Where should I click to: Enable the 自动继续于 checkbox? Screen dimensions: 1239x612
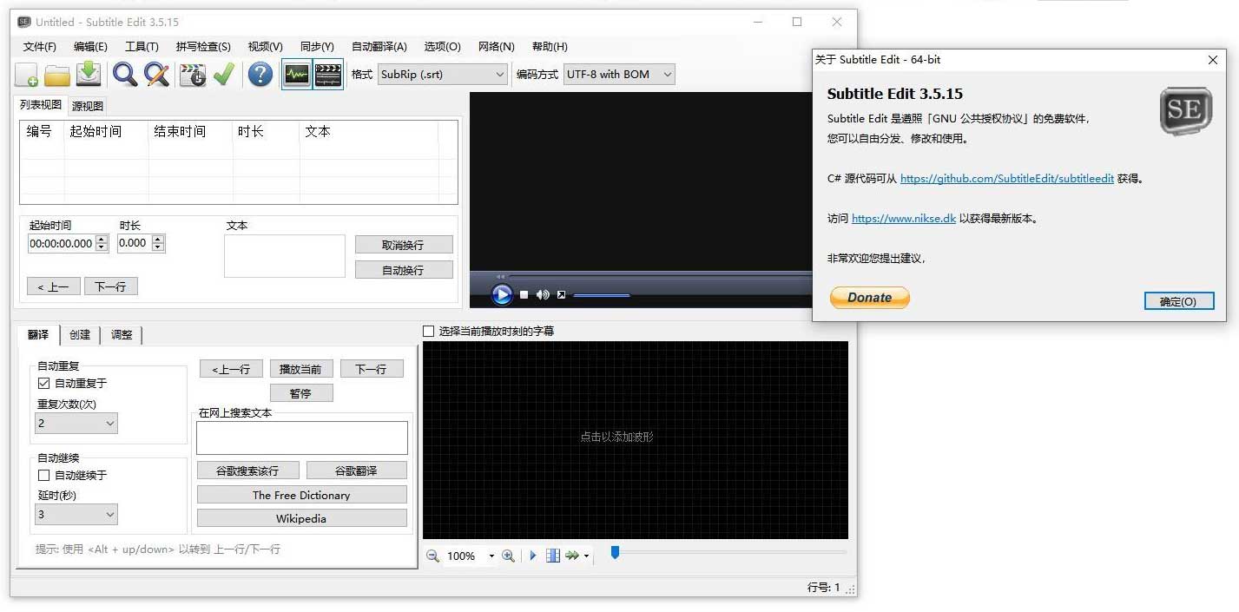coord(43,475)
